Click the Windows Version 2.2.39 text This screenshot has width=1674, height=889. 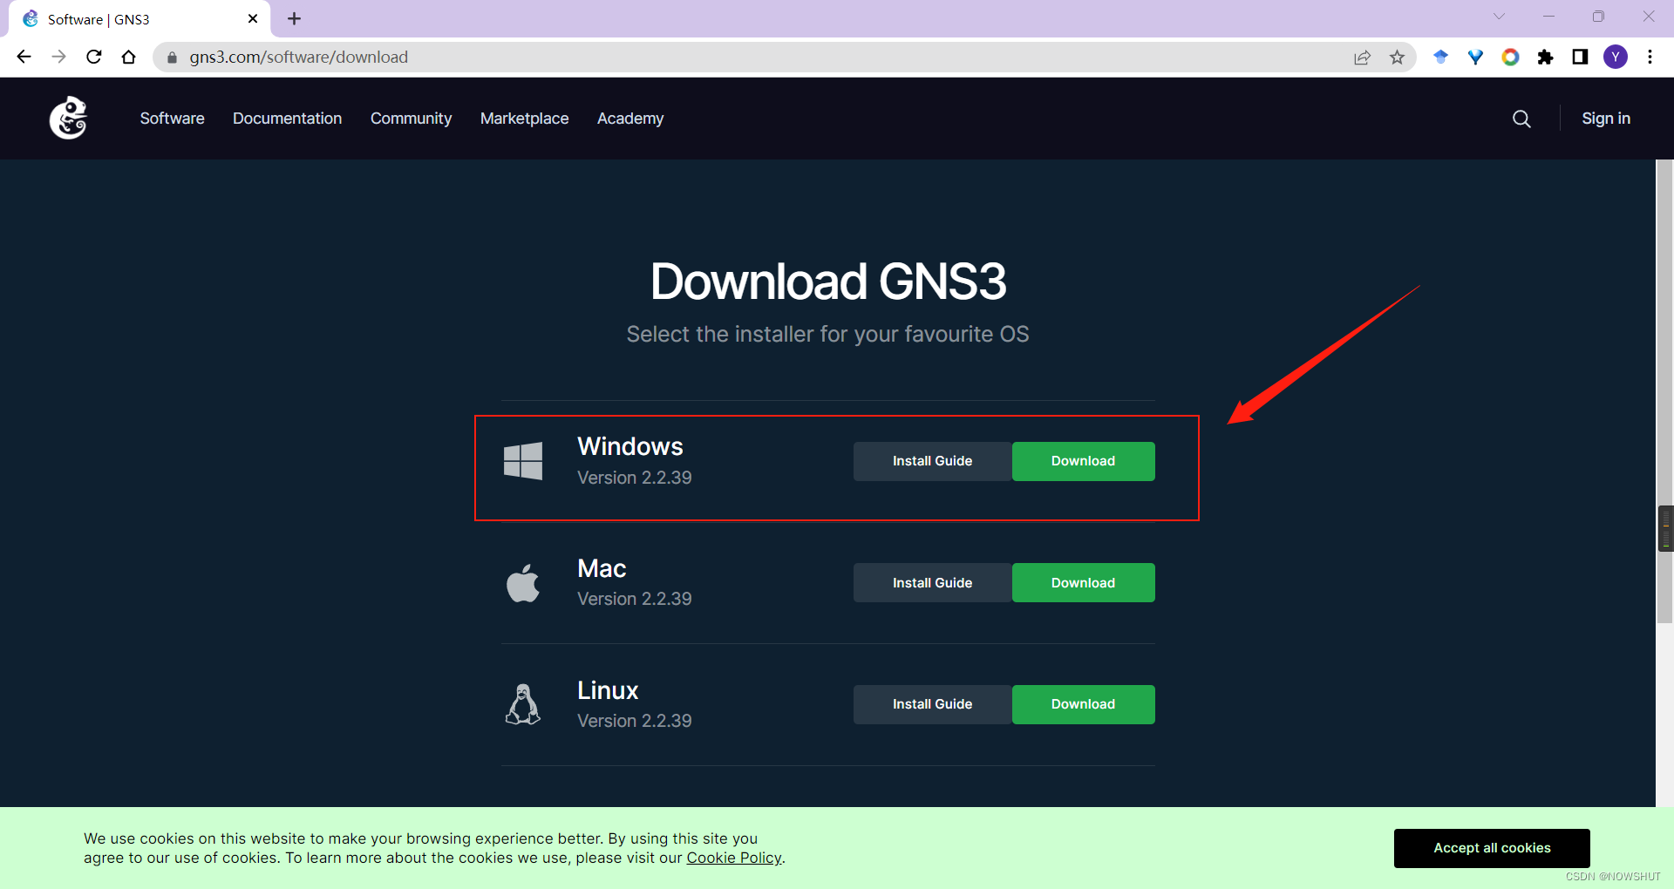tap(635, 478)
